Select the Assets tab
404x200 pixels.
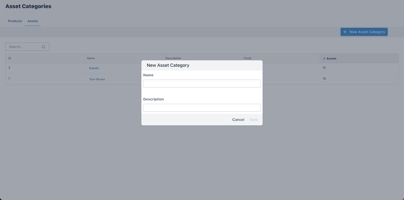pyautogui.click(x=33, y=21)
